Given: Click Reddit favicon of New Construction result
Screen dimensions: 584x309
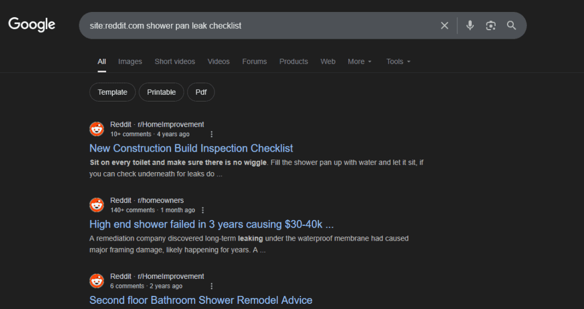Looking at the screenshot, I should (97, 129).
